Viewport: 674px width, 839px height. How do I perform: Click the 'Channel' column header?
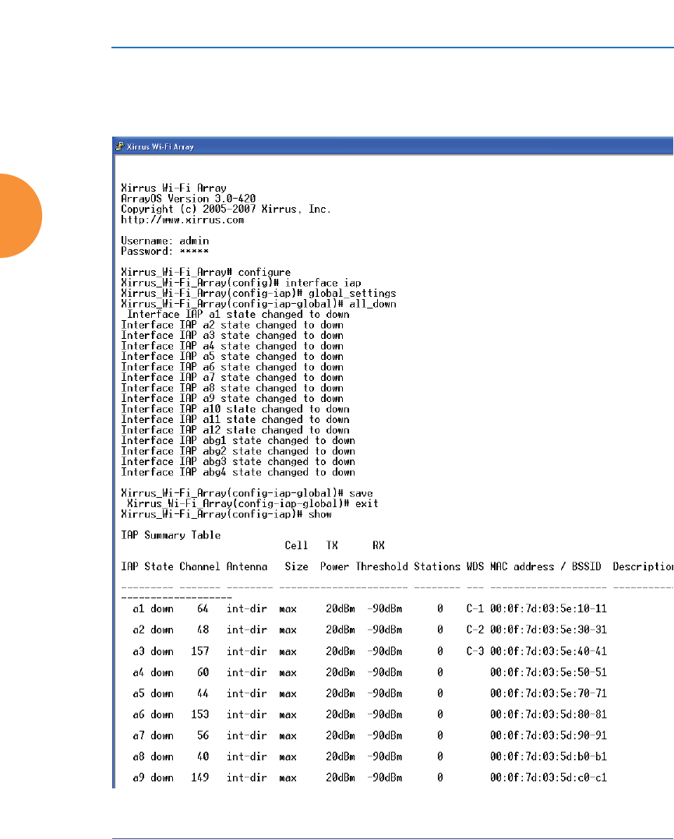coord(199,566)
